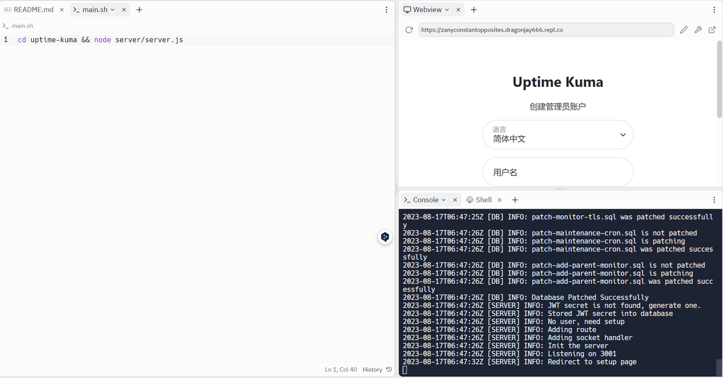Add a new tab in console pane

515,200
